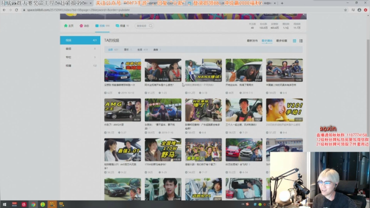The width and height of the screenshot is (370, 208).
Task: Filter by 美食 category
Action: point(157,49)
